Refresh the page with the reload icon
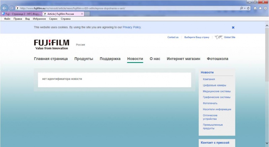 (248, 8)
